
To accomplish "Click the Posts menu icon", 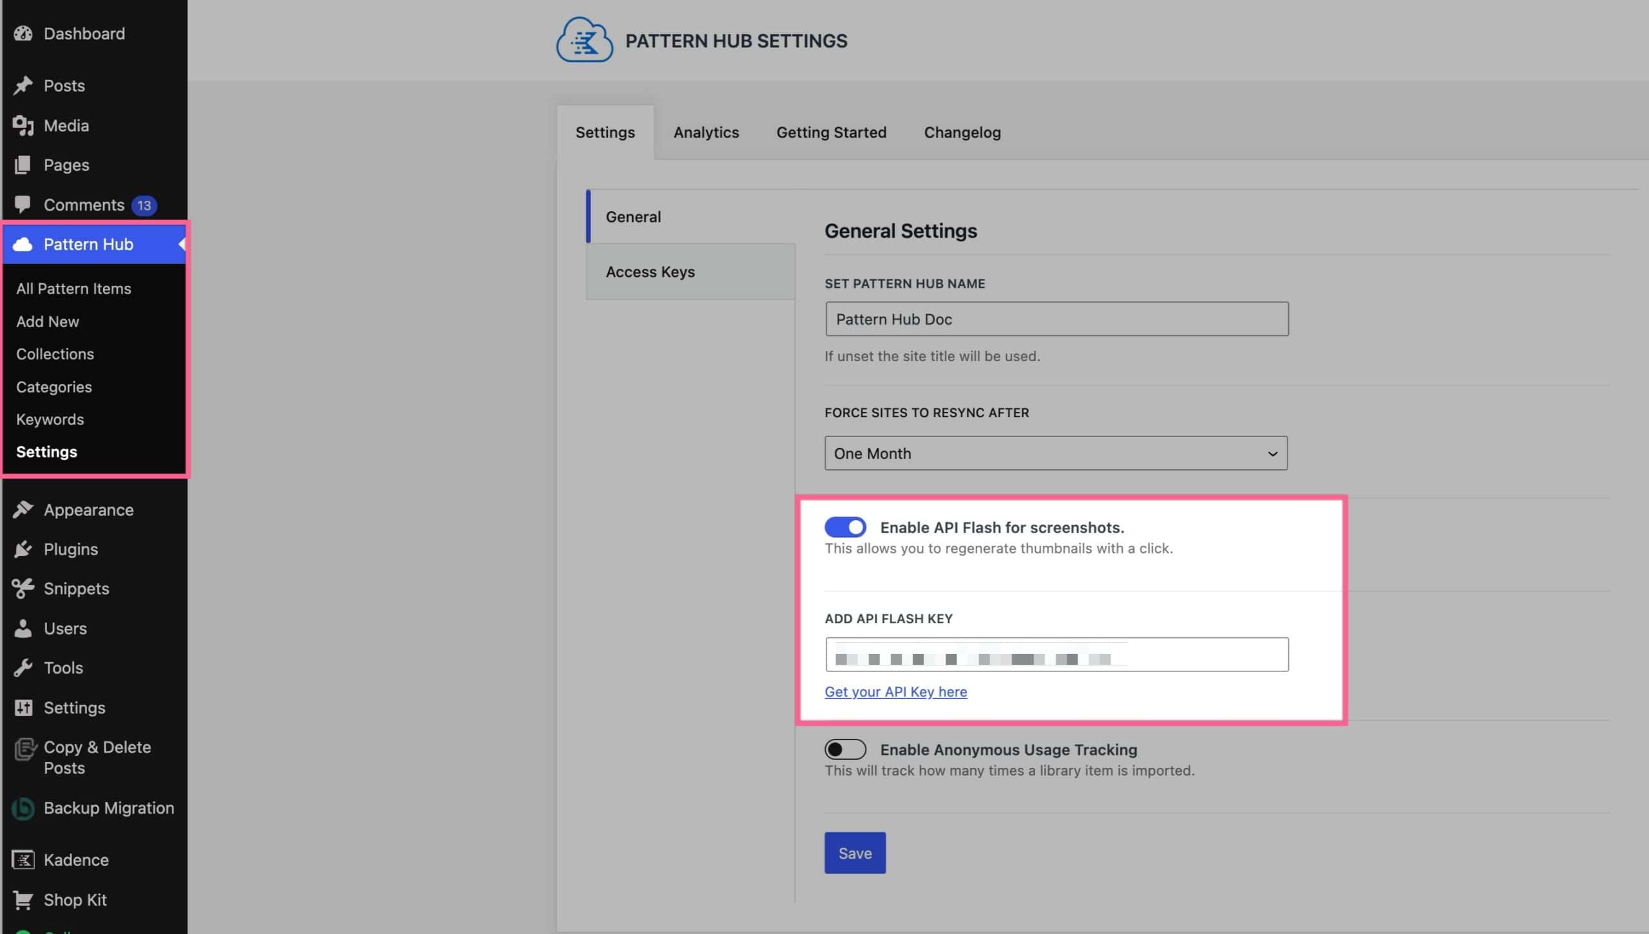I will [23, 85].
